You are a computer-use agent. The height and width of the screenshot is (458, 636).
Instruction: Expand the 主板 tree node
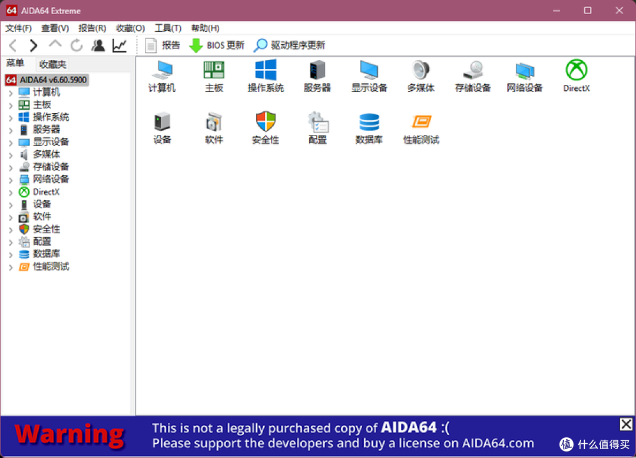pyautogui.click(x=11, y=106)
